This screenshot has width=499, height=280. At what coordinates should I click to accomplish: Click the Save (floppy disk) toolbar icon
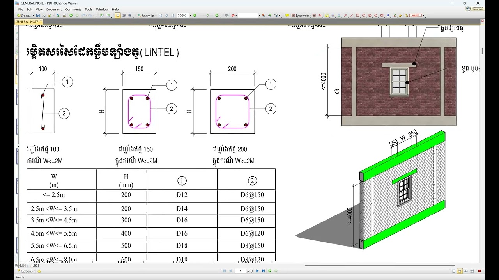tap(38, 16)
